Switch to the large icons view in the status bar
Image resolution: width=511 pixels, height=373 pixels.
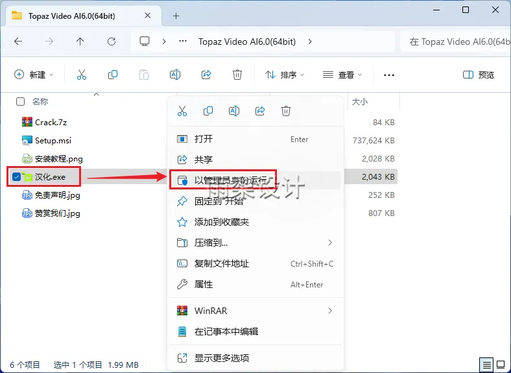click(501, 365)
